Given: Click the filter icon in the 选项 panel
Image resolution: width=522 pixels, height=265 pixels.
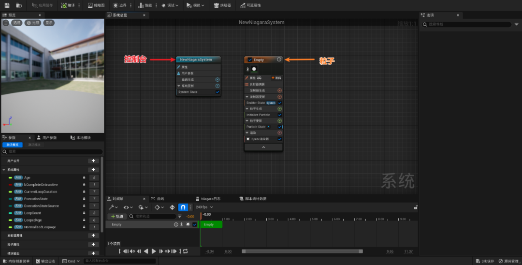Looking at the screenshot, I should [x=516, y=24].
